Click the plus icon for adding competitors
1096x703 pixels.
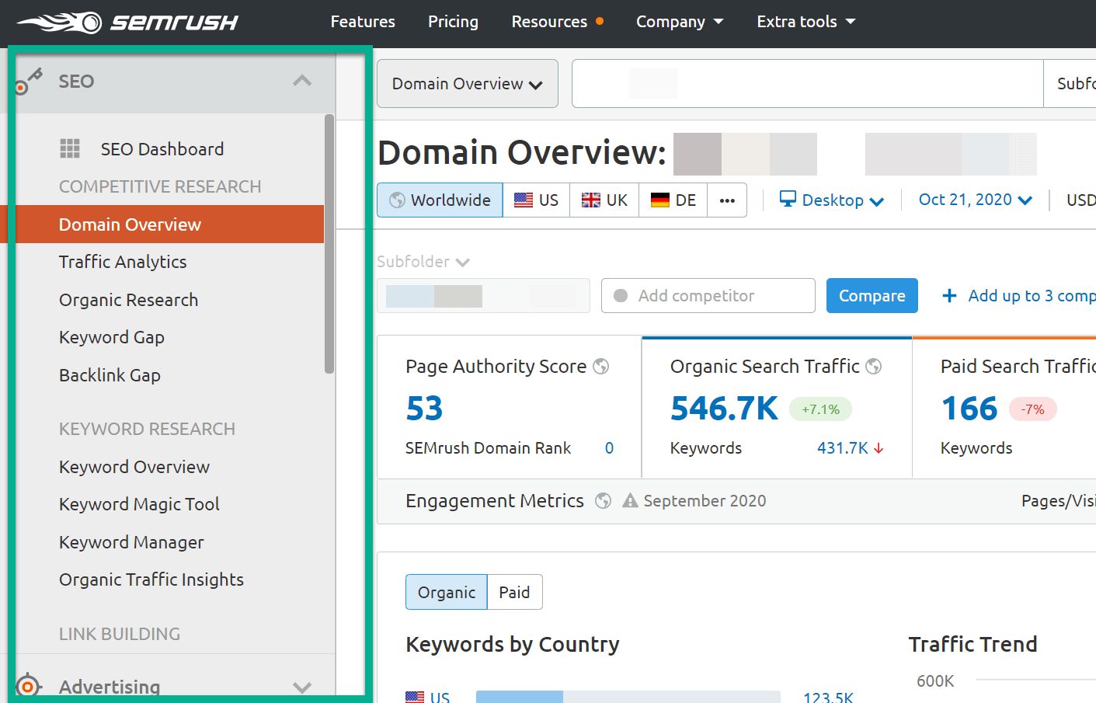(949, 295)
